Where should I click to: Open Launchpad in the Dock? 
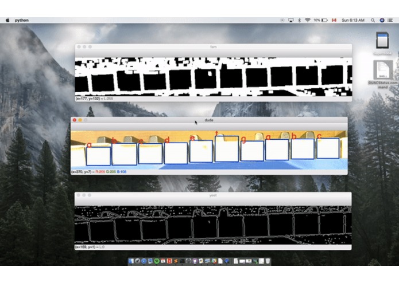(x=137, y=261)
